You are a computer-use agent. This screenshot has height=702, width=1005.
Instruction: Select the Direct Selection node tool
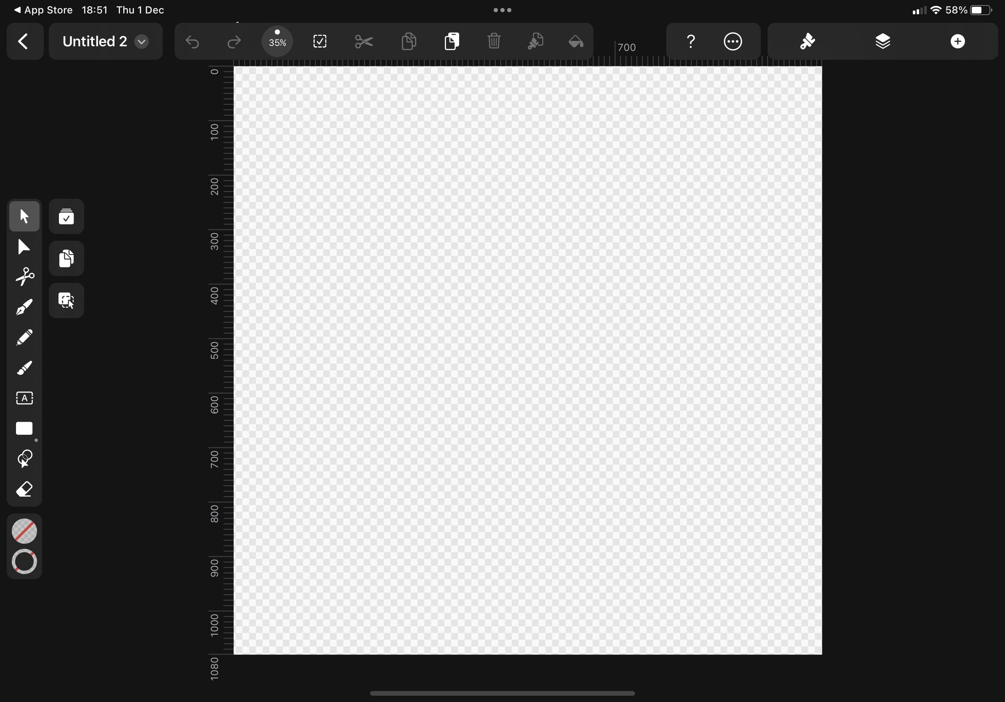pos(24,247)
